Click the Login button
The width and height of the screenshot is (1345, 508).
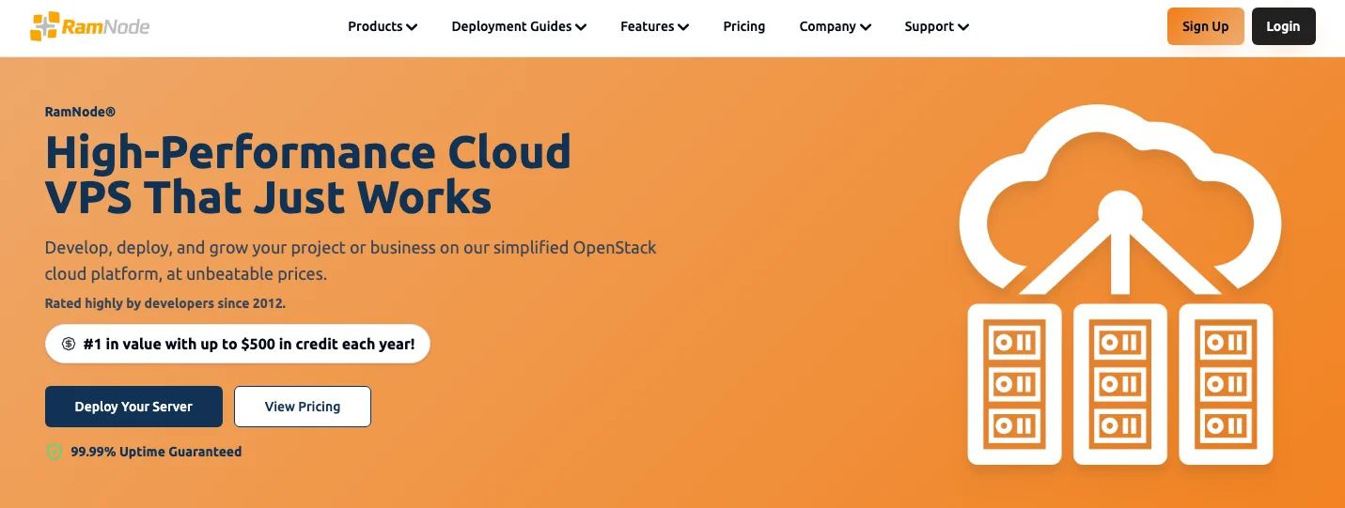pos(1283,26)
